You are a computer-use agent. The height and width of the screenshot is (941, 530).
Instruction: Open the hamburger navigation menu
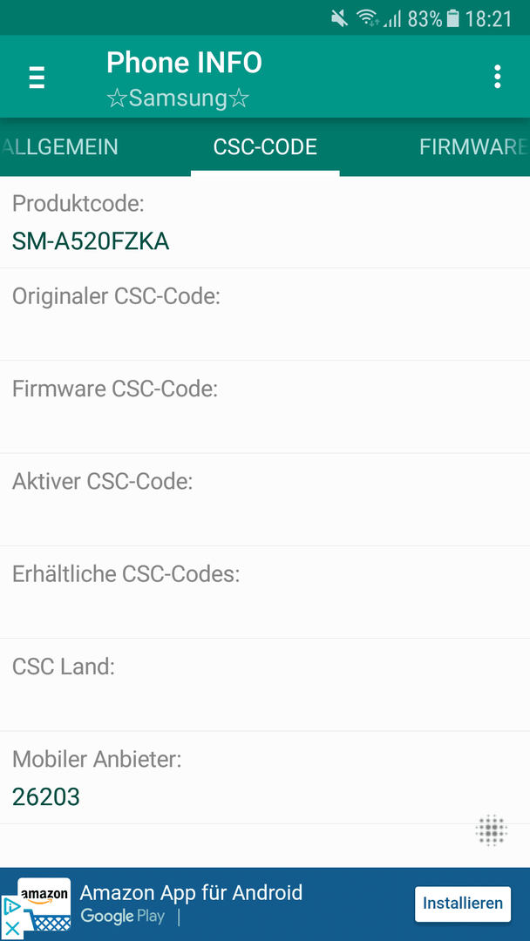click(37, 78)
